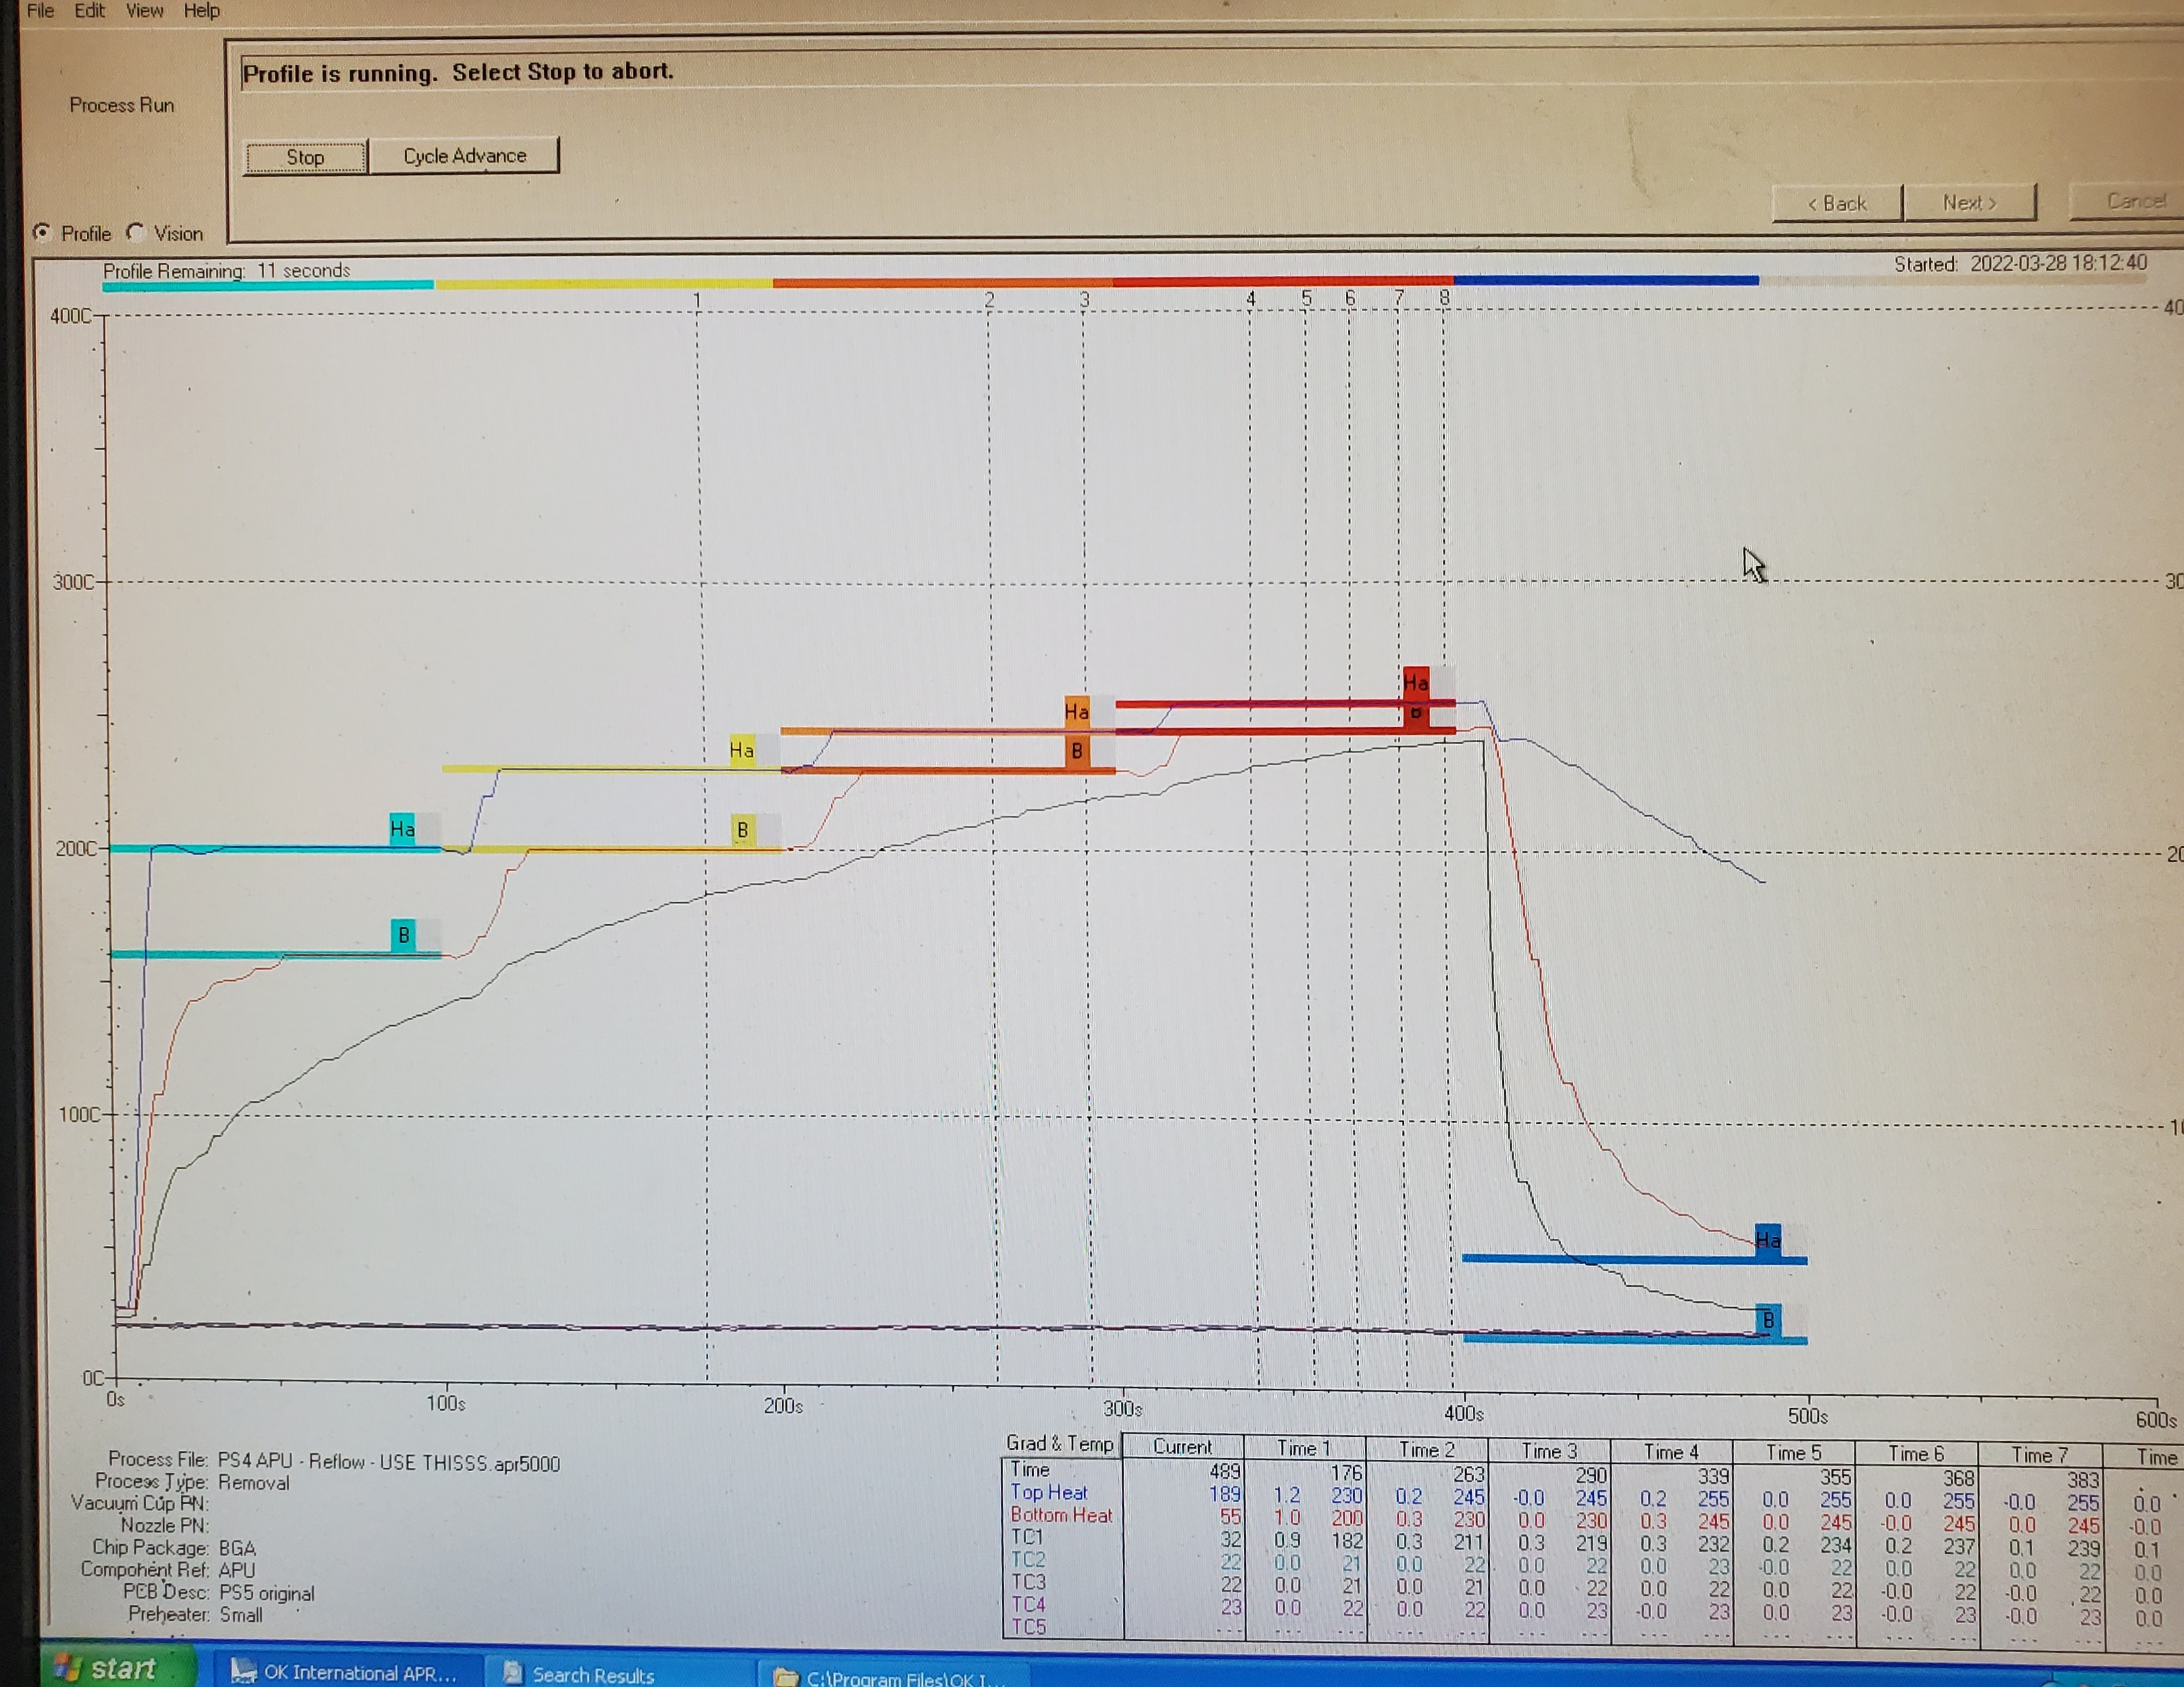Click the cyan segment of progress bar
The width and height of the screenshot is (2184, 1687).
coord(268,286)
